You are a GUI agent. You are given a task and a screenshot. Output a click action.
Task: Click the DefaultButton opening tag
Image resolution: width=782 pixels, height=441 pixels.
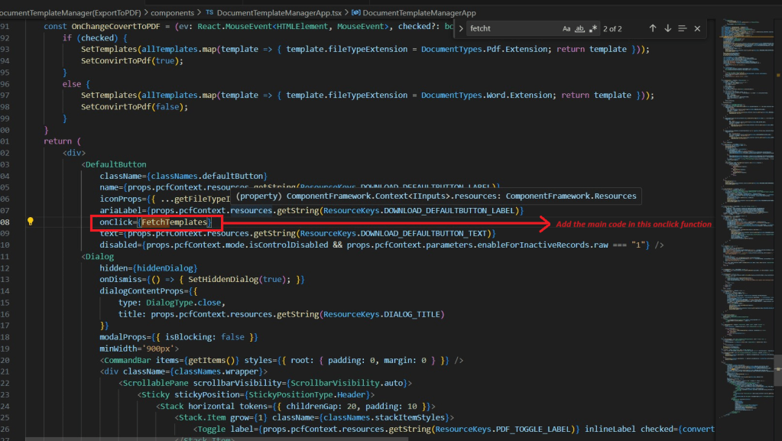(115, 164)
